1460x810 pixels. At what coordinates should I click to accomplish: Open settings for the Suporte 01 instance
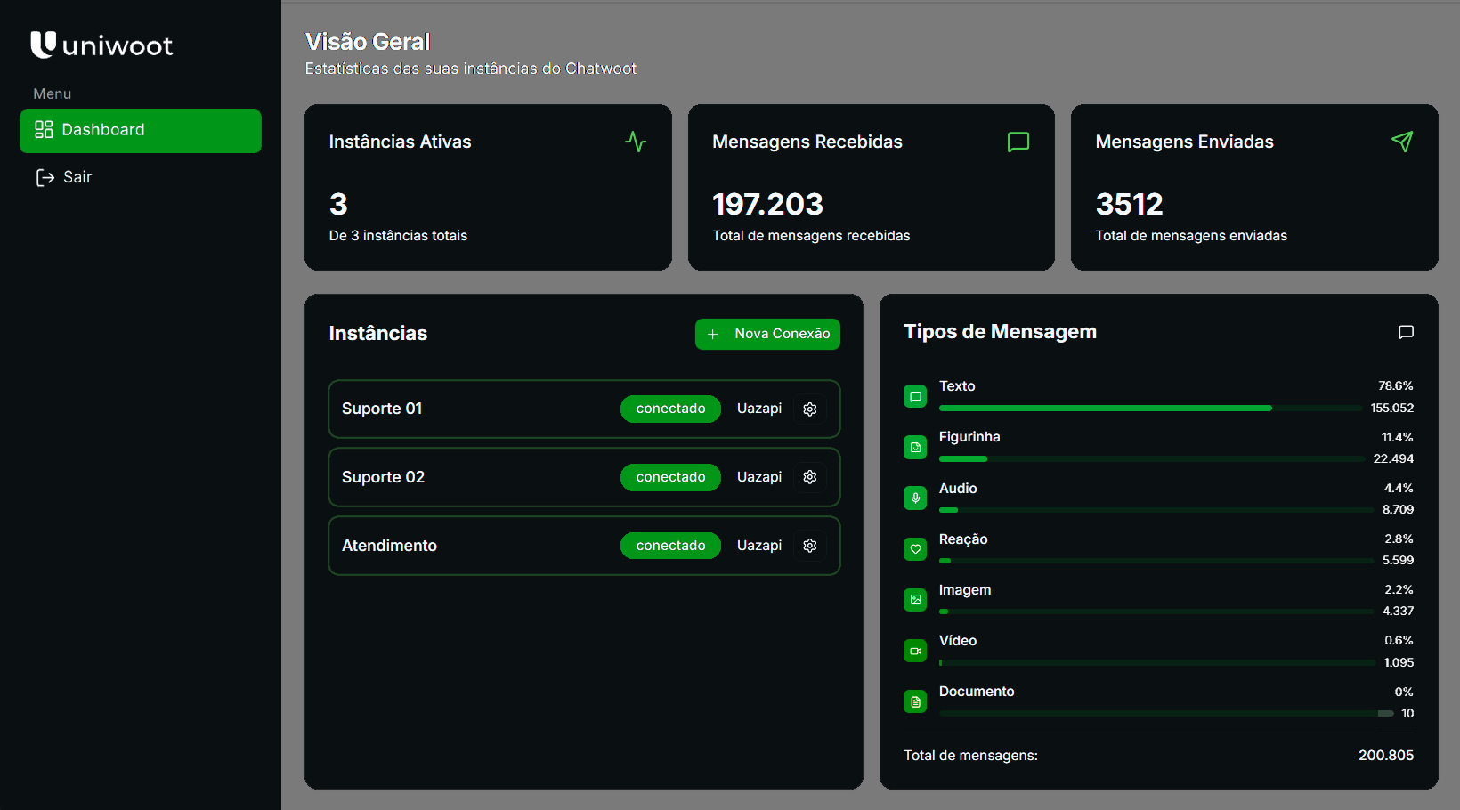click(x=810, y=409)
